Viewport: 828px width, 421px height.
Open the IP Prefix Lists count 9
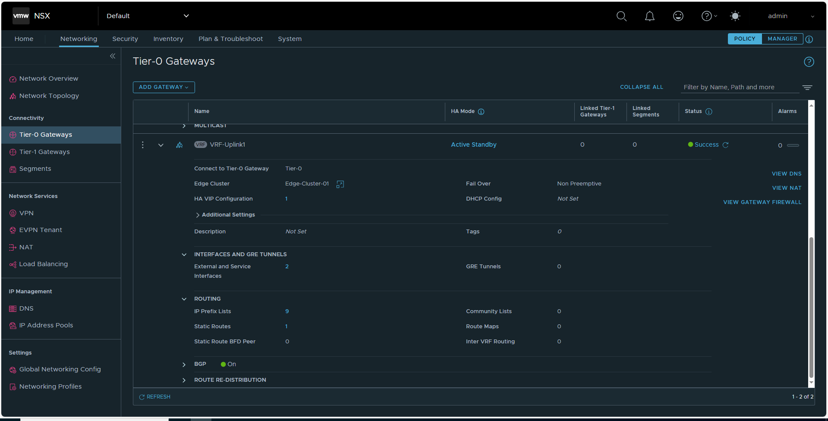click(287, 311)
